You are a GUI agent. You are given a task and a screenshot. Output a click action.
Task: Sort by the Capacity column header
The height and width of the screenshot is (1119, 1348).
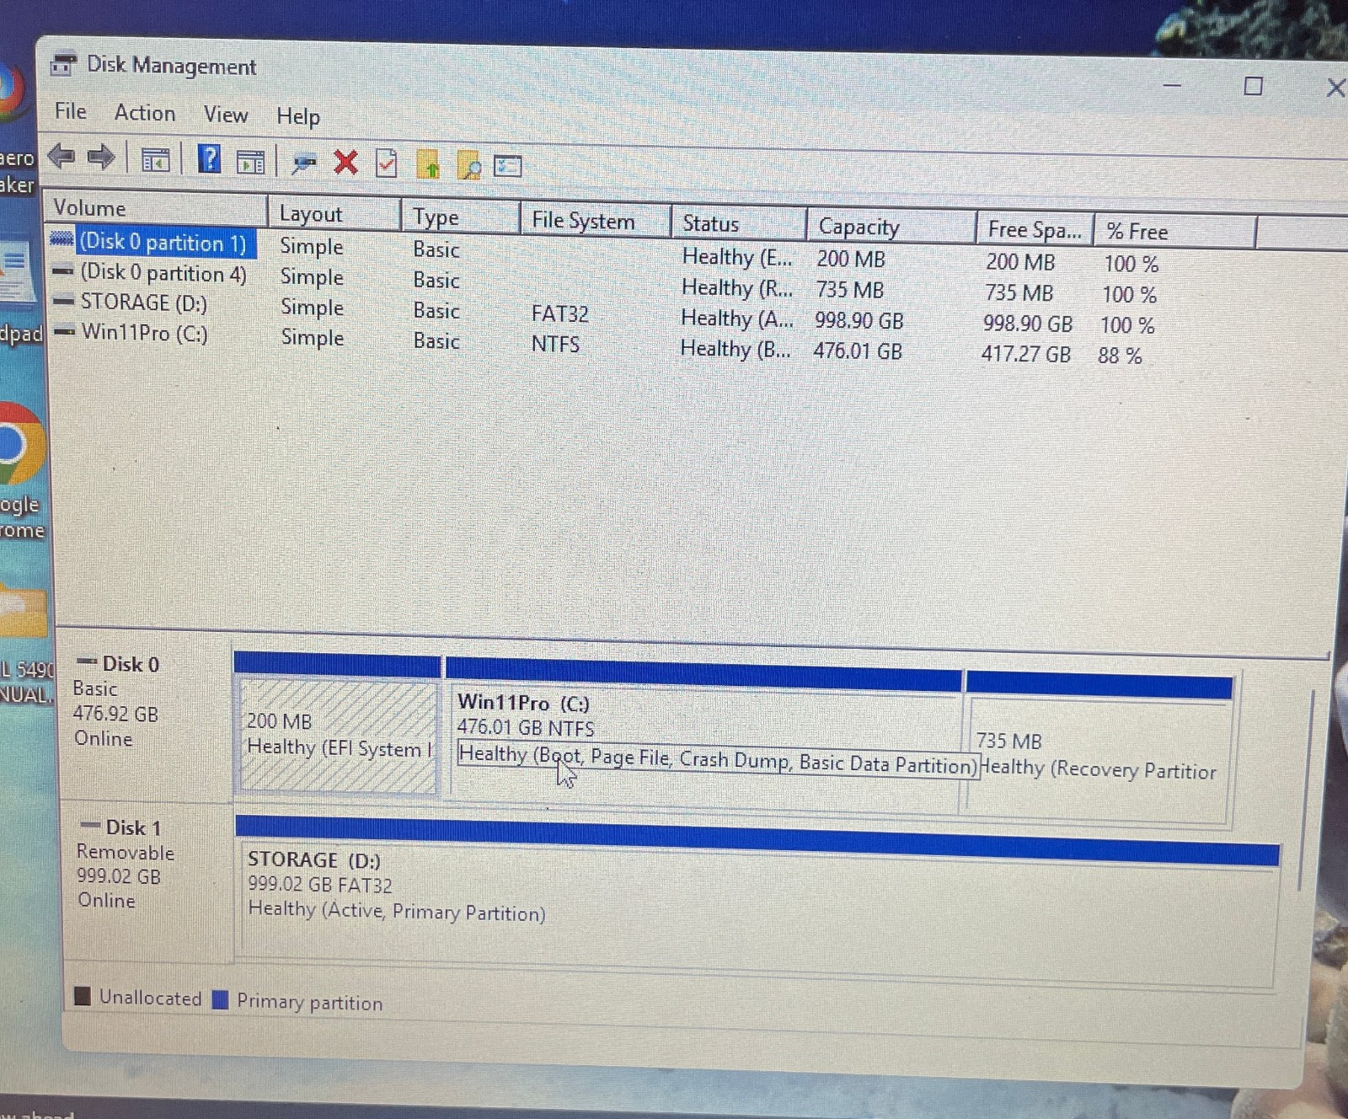click(891, 227)
